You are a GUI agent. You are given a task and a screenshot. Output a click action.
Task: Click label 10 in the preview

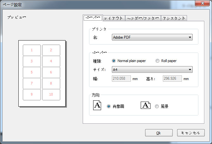point(51,94)
